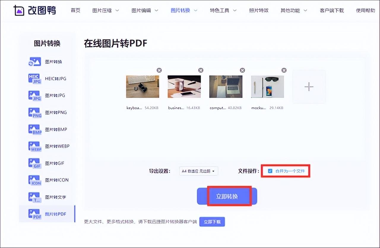Expand the 其他功能 dropdown
This screenshot has width=380, height=248.
pos(291,10)
